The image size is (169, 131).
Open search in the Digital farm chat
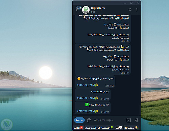tap(130, 10)
